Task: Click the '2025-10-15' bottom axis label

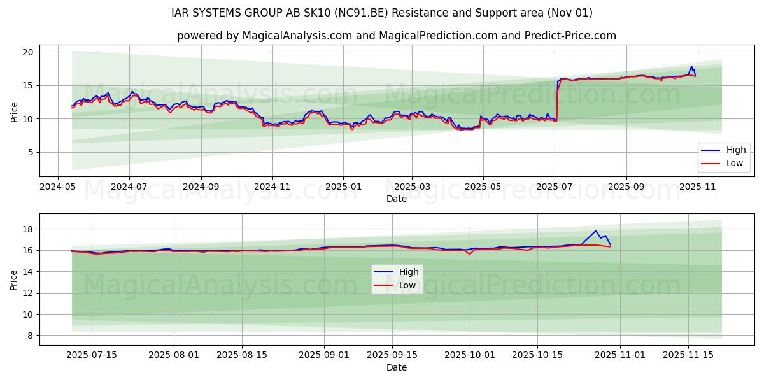Action: 538,356
